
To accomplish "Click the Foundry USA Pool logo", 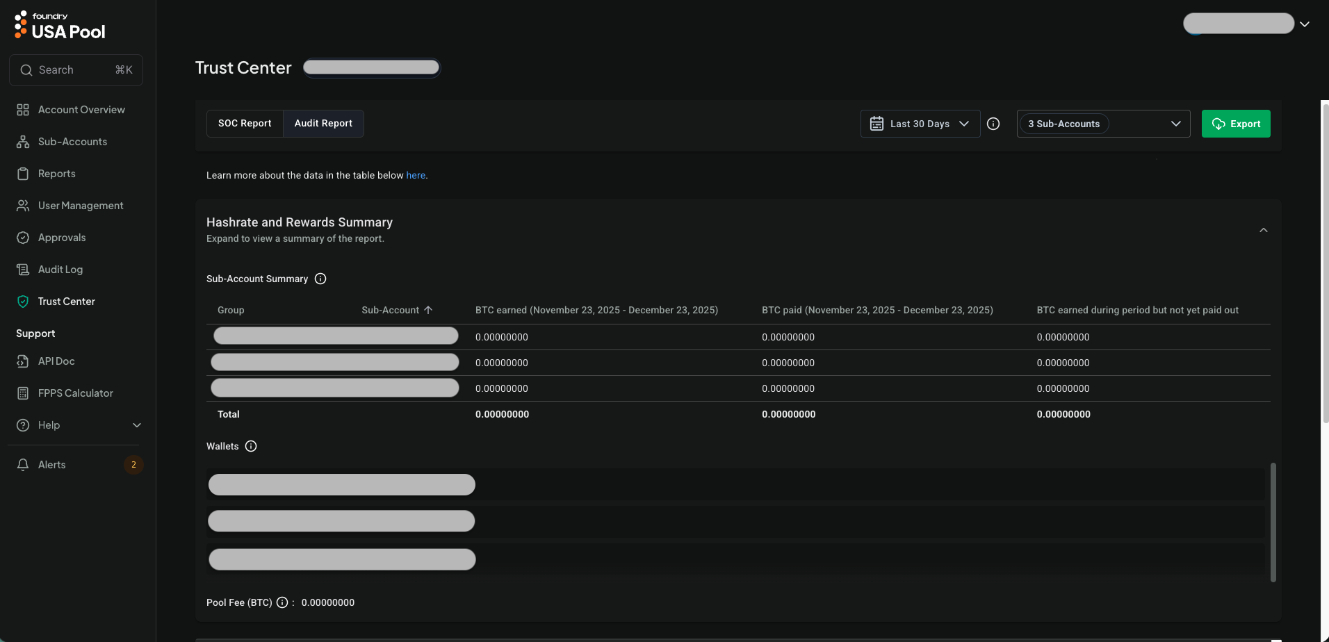I will pyautogui.click(x=60, y=25).
